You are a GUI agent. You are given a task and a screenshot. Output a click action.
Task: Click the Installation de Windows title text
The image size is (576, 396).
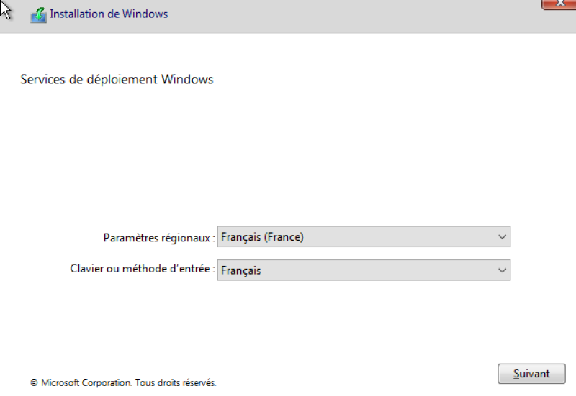(109, 14)
